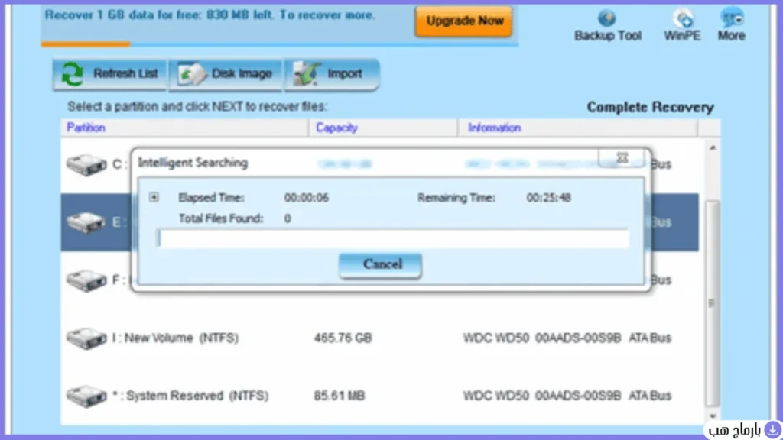Select the C: drive icon
783x440 pixels.
pyautogui.click(x=86, y=165)
